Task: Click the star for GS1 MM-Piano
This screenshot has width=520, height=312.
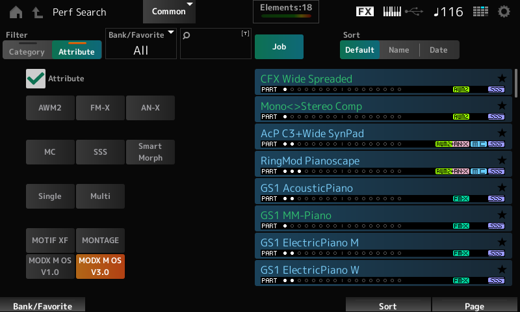Action: tap(501, 215)
